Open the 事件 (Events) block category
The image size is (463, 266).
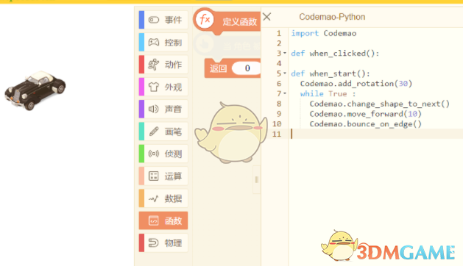(163, 20)
